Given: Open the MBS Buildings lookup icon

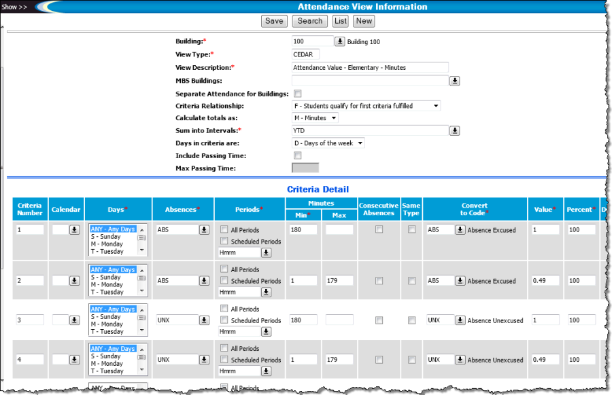Looking at the screenshot, I should point(455,81).
